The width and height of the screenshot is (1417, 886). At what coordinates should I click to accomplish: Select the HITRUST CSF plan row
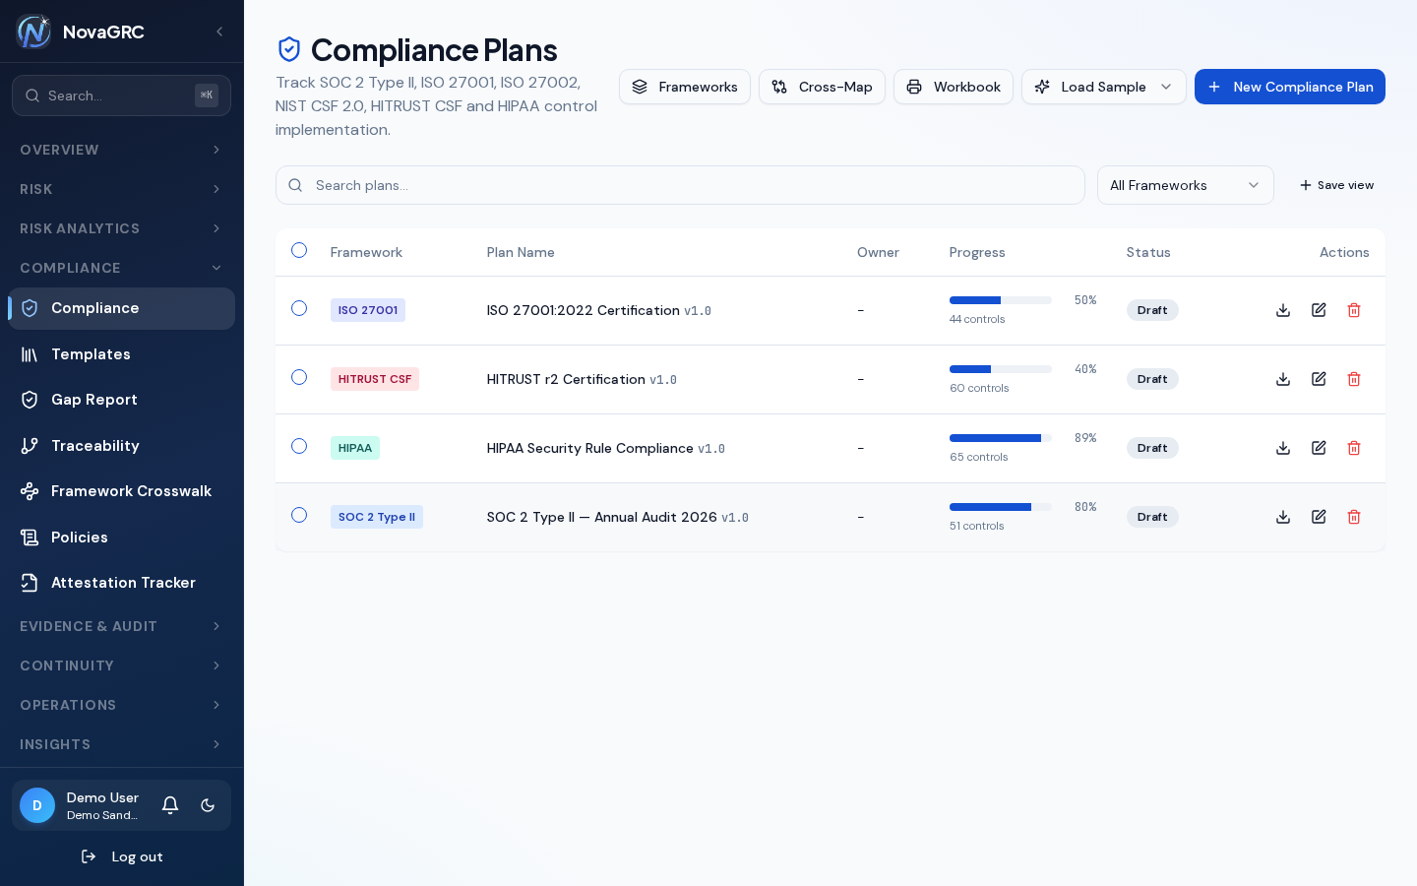299,377
